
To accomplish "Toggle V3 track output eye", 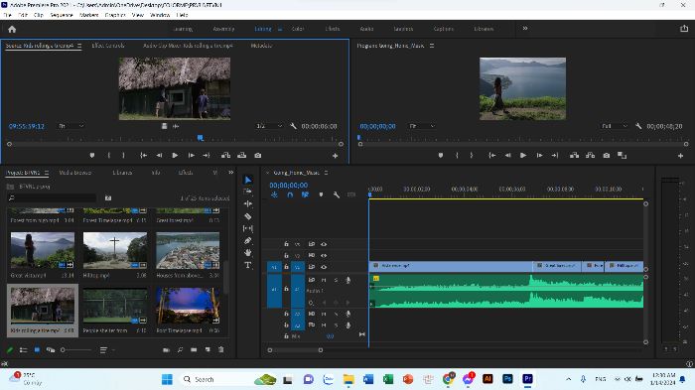I will 324,244.
